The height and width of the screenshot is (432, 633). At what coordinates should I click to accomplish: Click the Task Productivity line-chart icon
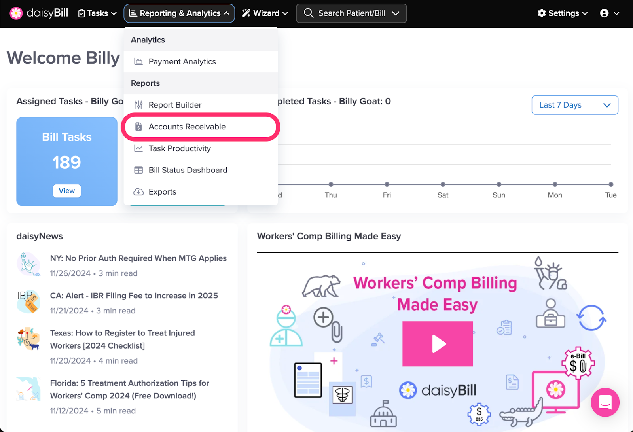138,148
